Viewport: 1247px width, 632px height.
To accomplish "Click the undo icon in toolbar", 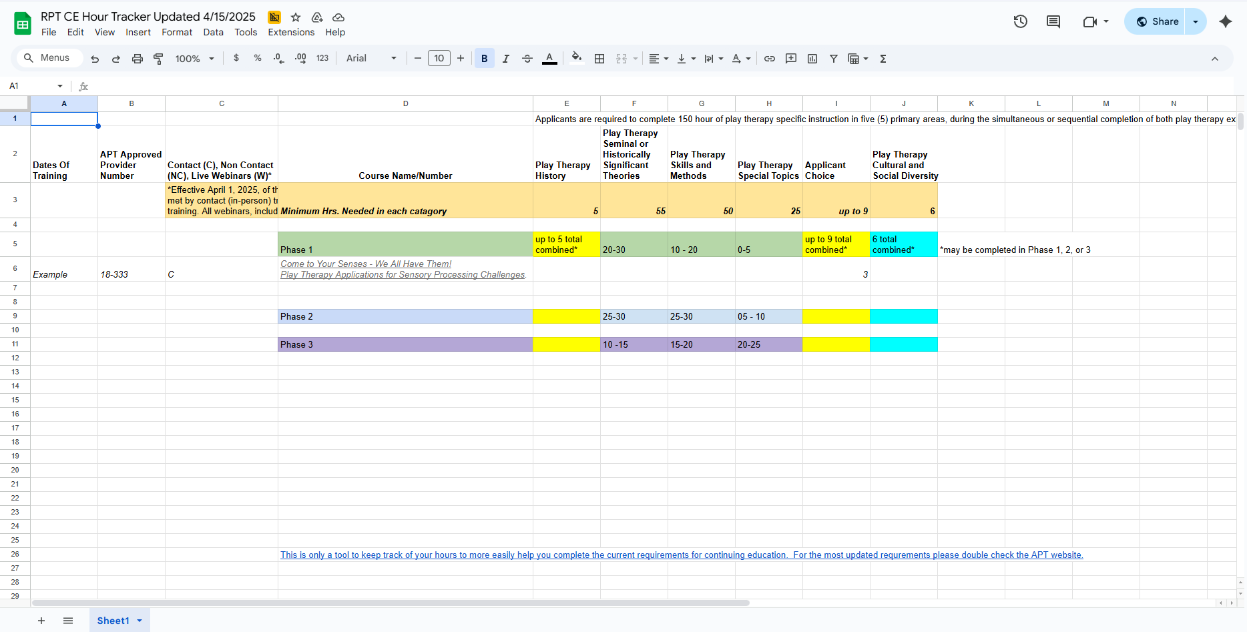I will pyautogui.click(x=95, y=59).
